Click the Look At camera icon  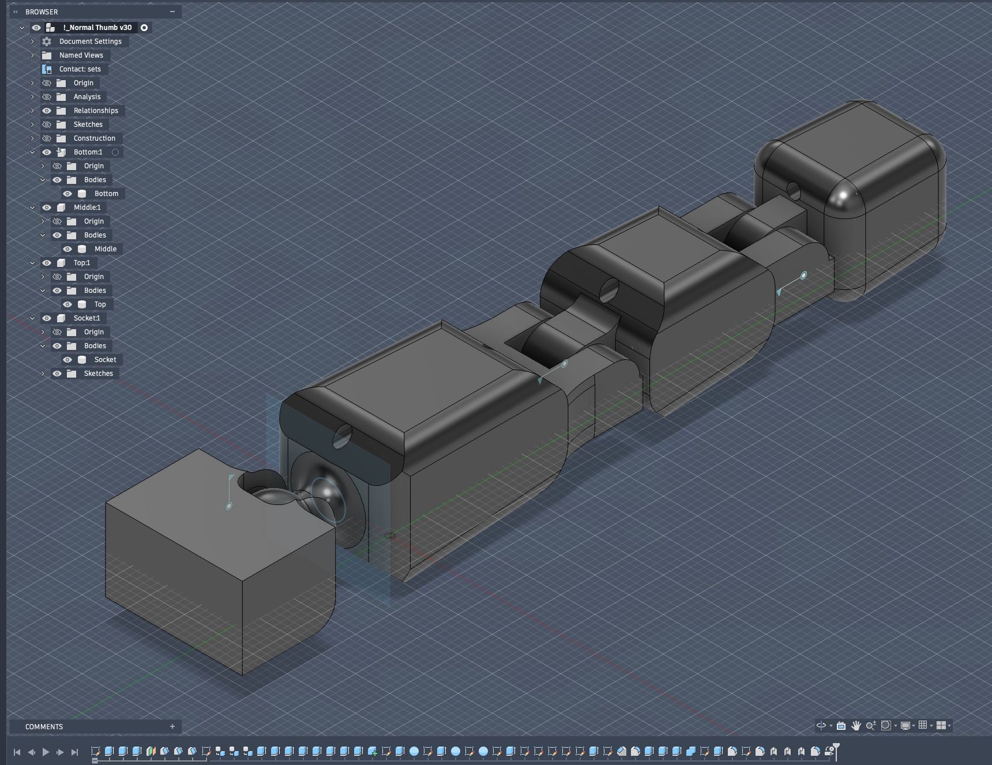point(841,725)
